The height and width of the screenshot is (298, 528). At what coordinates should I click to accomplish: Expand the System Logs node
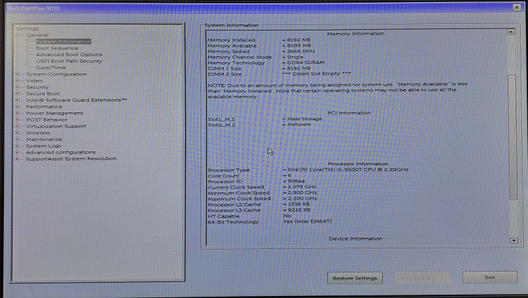(18, 146)
